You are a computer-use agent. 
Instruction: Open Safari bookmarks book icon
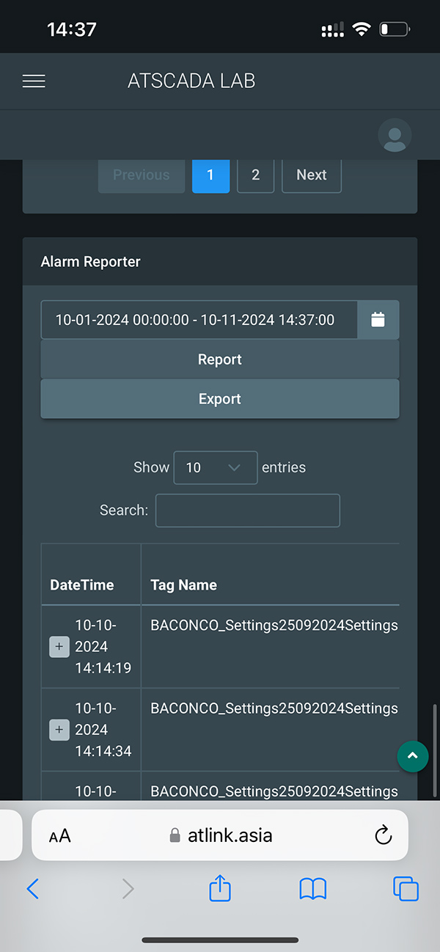pyautogui.click(x=313, y=889)
